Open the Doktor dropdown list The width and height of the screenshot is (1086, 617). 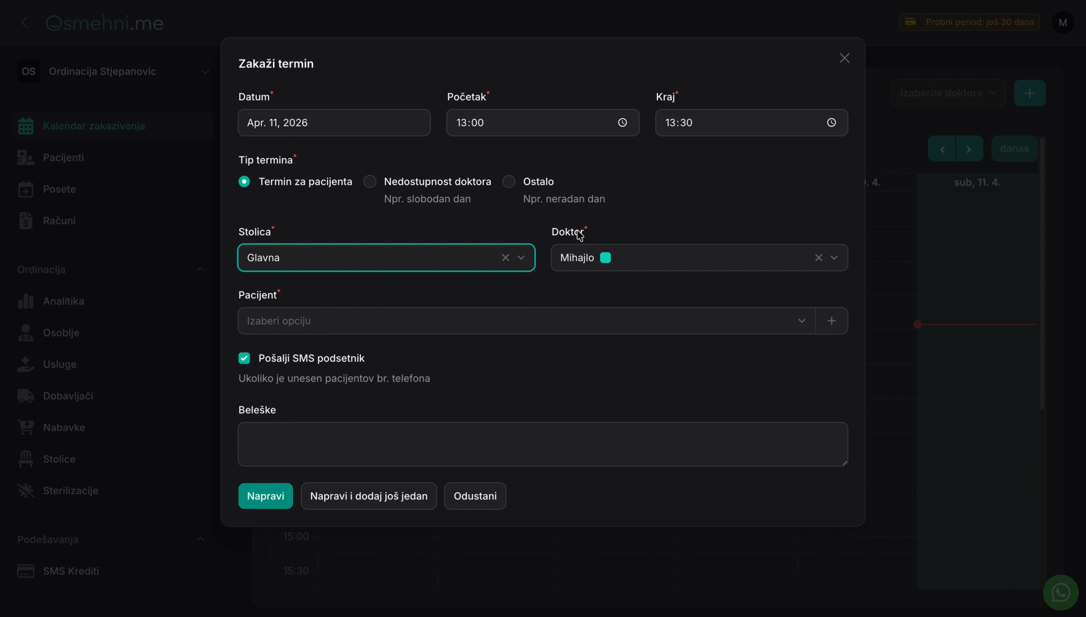(x=834, y=258)
